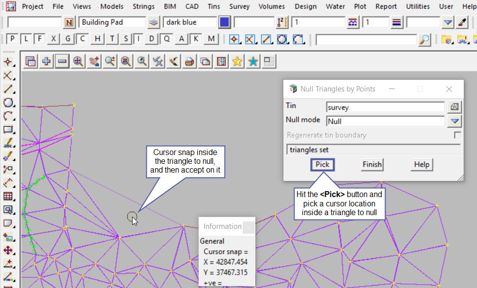Image resolution: width=477 pixels, height=288 pixels.
Task: Click the view Plus (add models) icon
Action: pyautogui.click(x=46, y=61)
